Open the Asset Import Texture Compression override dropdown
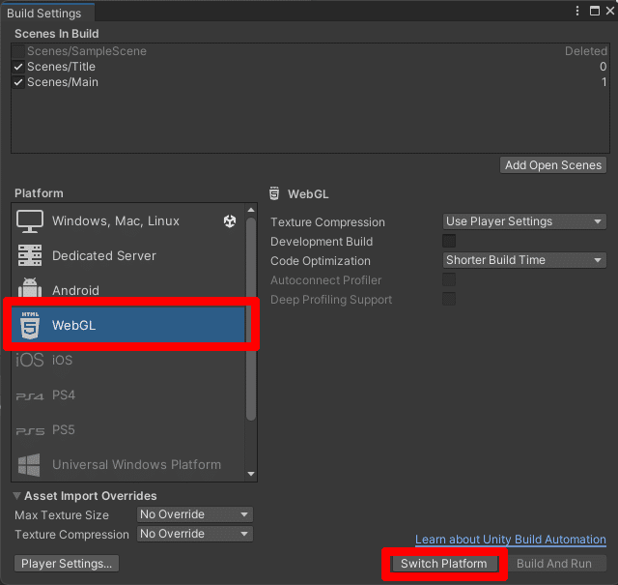The width and height of the screenshot is (618, 585). [195, 534]
